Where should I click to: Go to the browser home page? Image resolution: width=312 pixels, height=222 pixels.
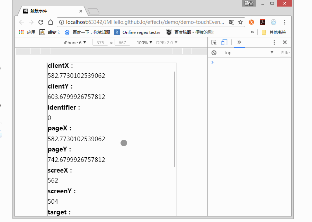pyautogui.click(x=51, y=22)
